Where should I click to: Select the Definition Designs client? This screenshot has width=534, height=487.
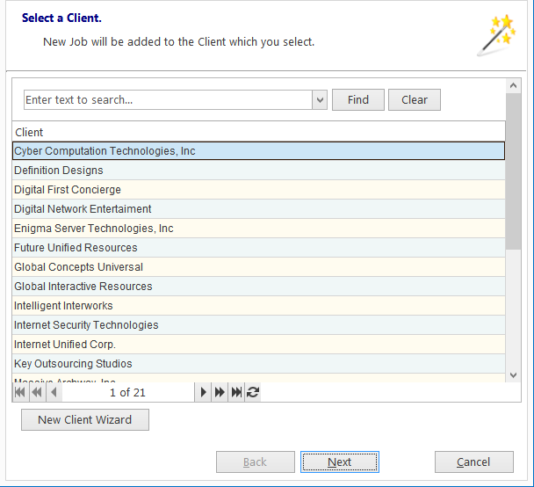259,171
